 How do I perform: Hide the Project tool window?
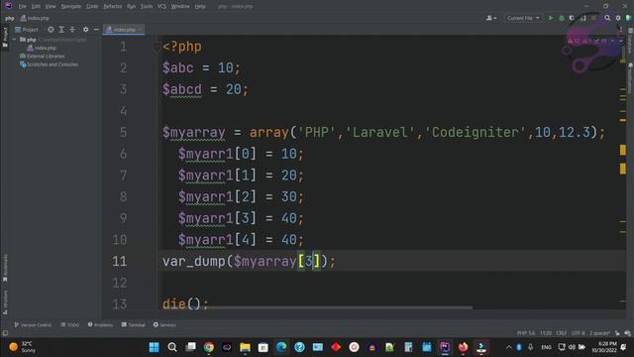(96, 30)
